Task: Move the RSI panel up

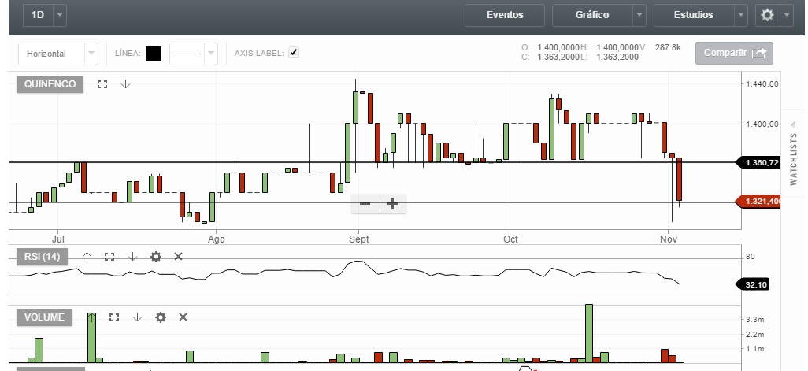Action: click(87, 256)
